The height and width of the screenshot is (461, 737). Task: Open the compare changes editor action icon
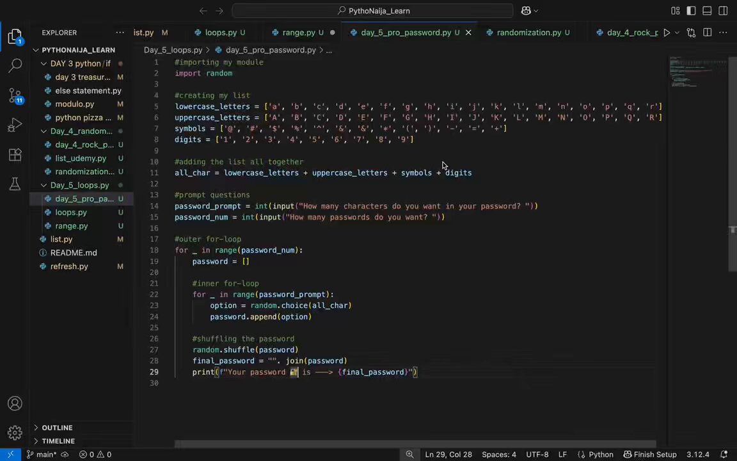pos(691,33)
